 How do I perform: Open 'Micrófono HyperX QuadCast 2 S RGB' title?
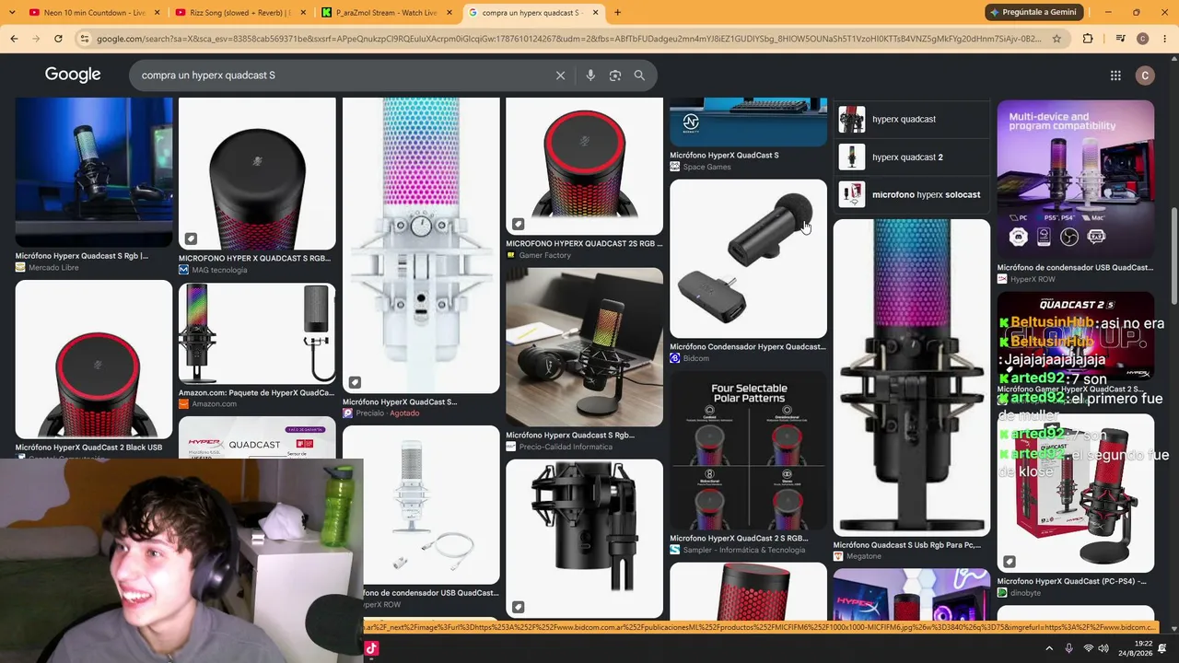tap(739, 539)
